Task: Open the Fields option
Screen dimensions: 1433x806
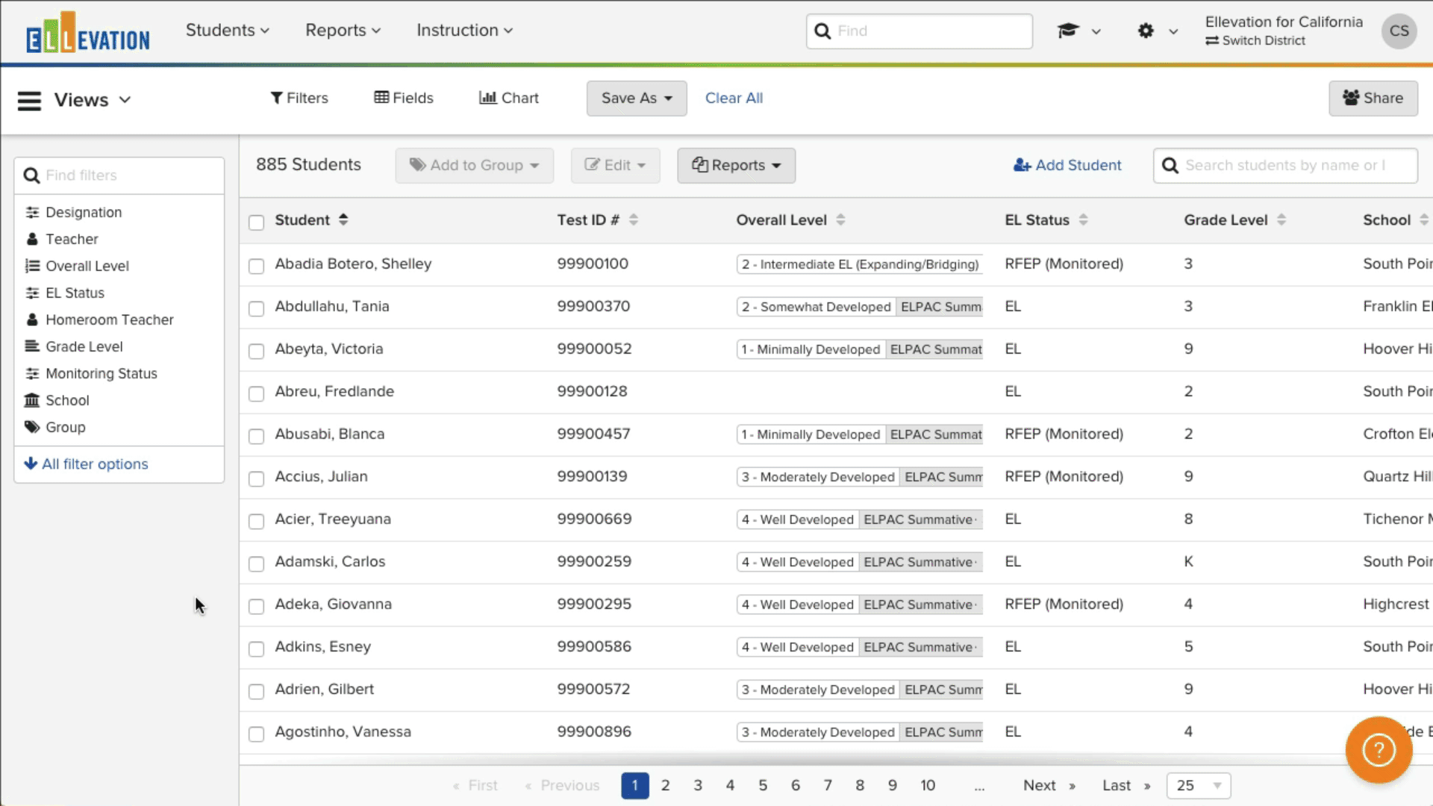Action: point(404,98)
